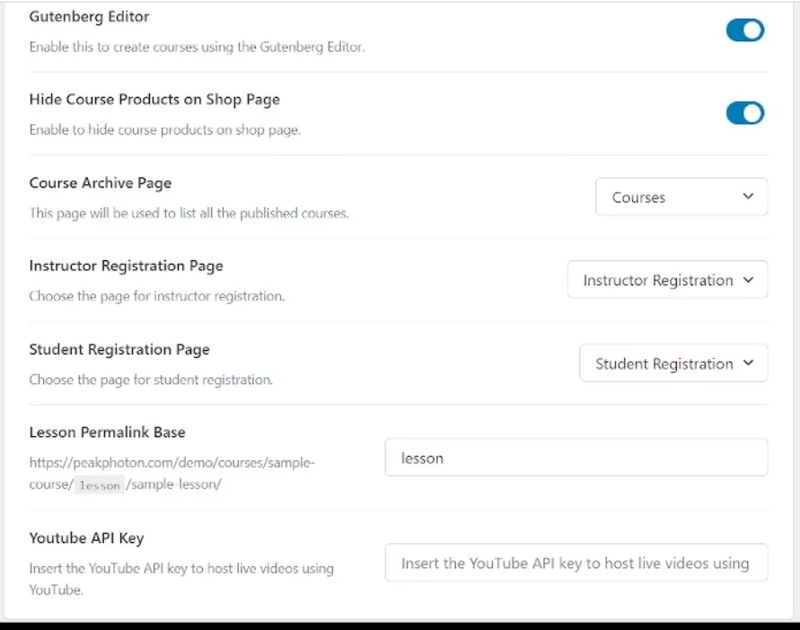Select the Courses value in the dropdown
800x630 pixels.
[638, 197]
